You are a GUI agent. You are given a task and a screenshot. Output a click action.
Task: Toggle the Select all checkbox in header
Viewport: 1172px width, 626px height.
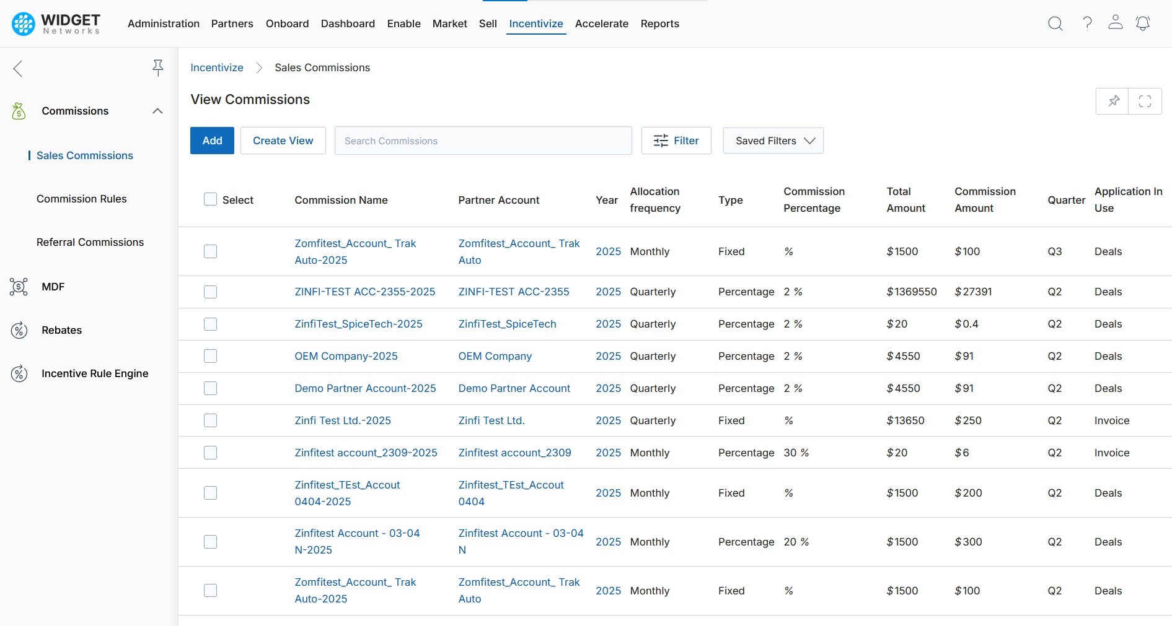[x=211, y=199]
